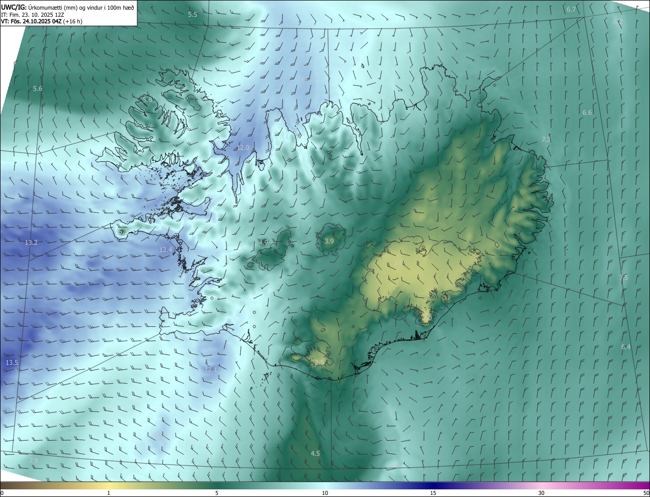Click the 13.2 value label on the map

31,242
